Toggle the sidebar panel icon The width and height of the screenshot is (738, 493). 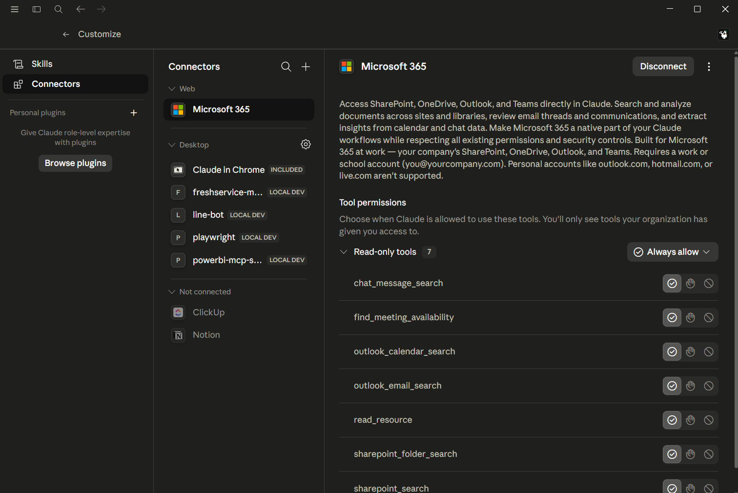coord(37,9)
